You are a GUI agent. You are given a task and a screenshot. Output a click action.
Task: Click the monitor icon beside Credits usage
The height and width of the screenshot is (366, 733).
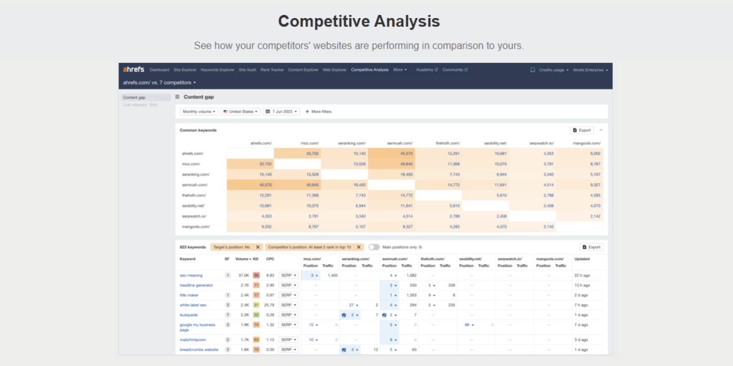(533, 70)
